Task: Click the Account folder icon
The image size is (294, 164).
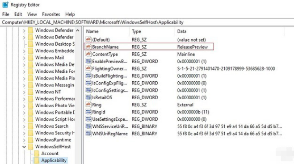Action: [x=37, y=153]
